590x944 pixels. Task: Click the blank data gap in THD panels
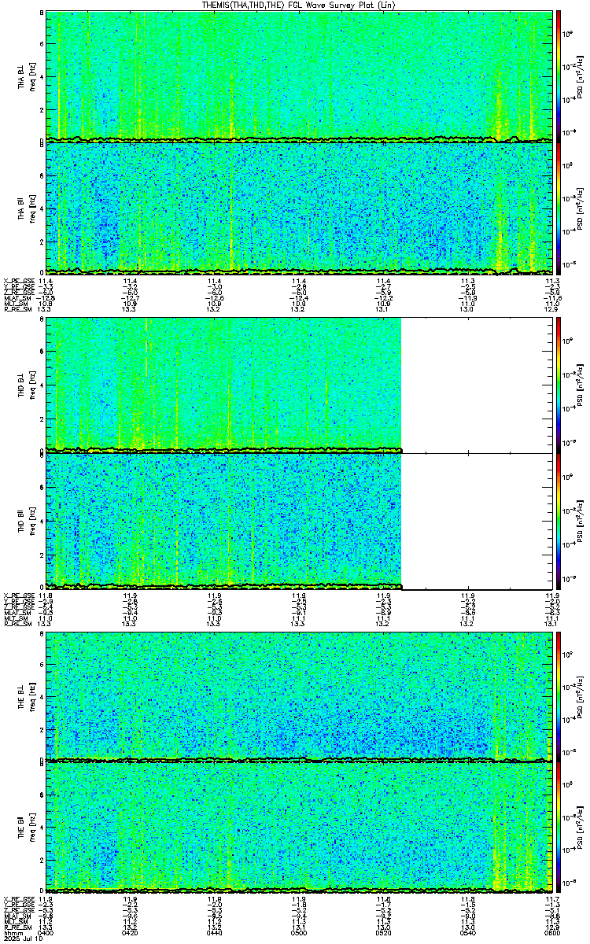pyautogui.click(x=478, y=453)
